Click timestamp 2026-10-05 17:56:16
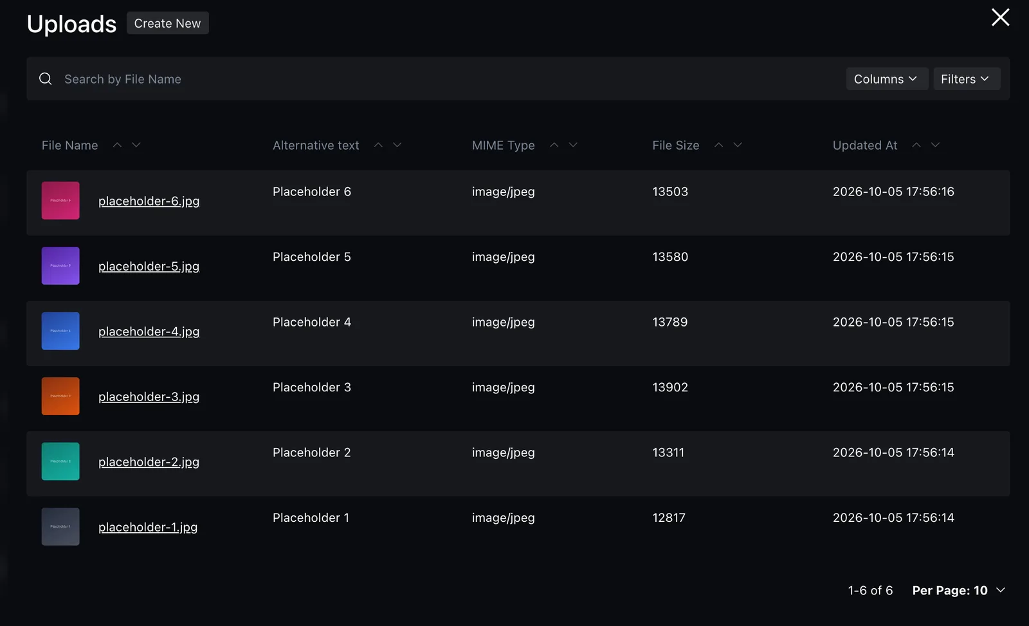1029x626 pixels. pos(893,192)
